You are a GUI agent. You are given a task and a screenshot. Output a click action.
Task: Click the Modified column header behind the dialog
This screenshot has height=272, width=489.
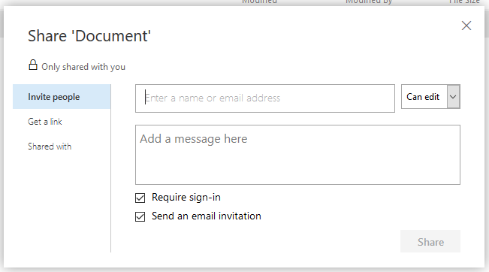(259, 2)
